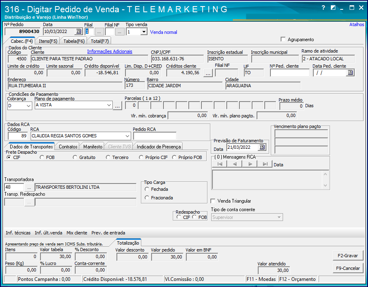Viewport: 368px width, 287px height.
Task: Select Próprio CIF freight option
Action: tap(141, 157)
